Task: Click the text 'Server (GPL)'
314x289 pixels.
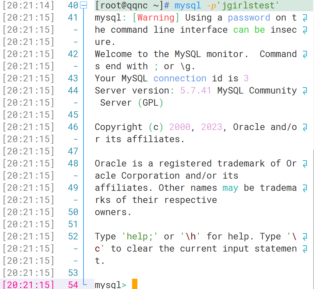Action: point(131,103)
